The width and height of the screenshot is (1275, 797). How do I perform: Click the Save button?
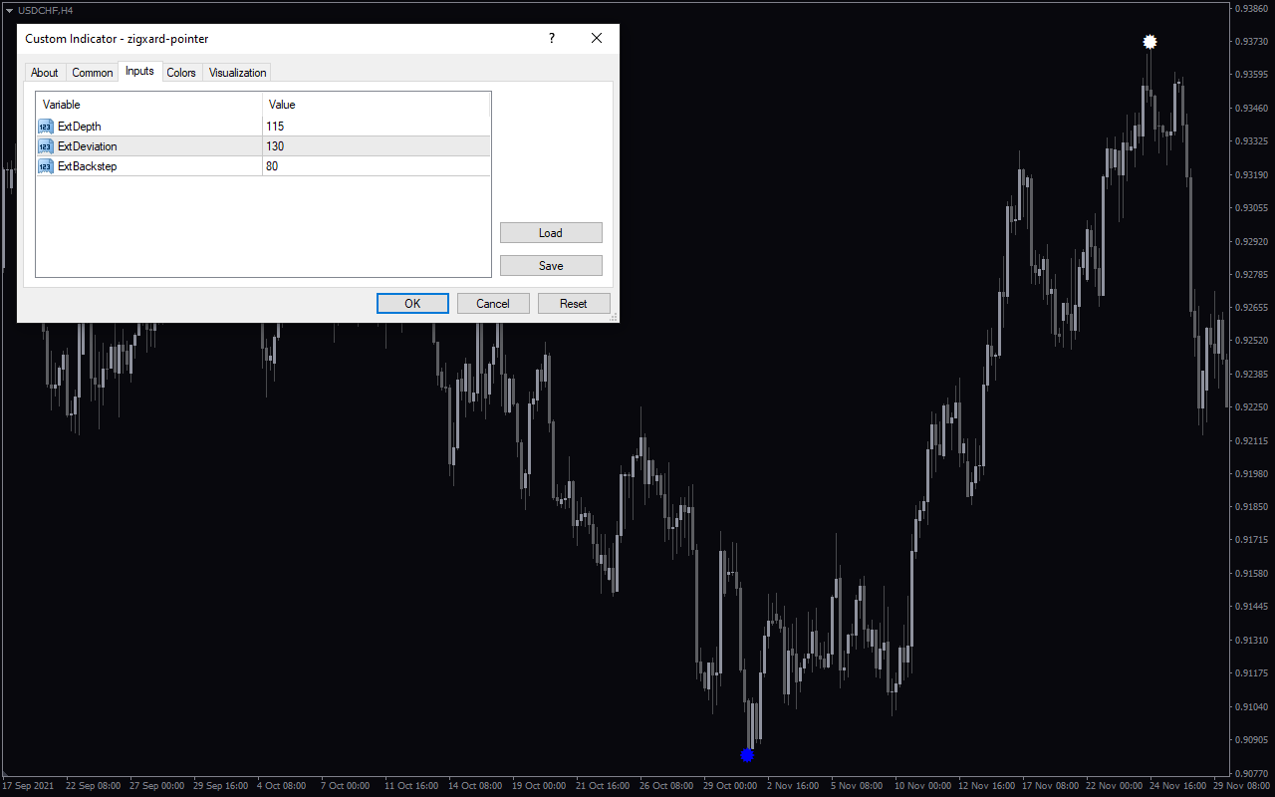(x=551, y=266)
